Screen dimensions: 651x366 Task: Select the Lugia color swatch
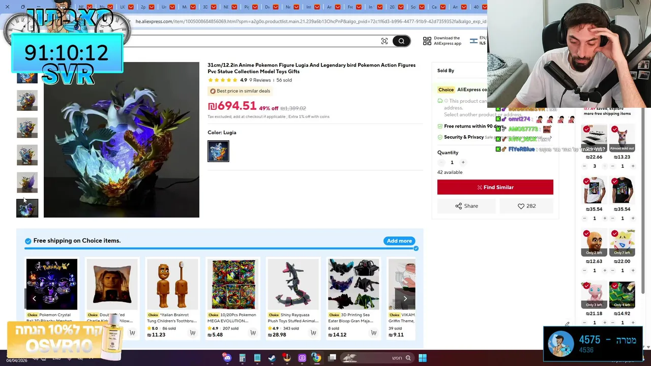click(x=218, y=151)
